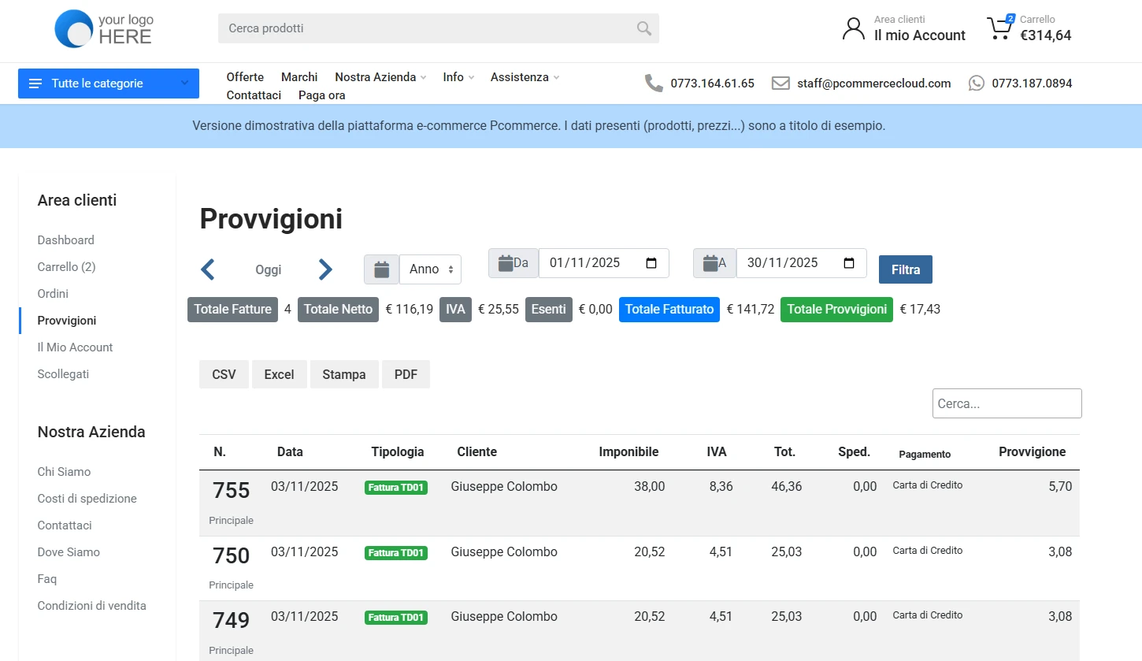Open date picker in A field
1142x661 pixels.
849,263
